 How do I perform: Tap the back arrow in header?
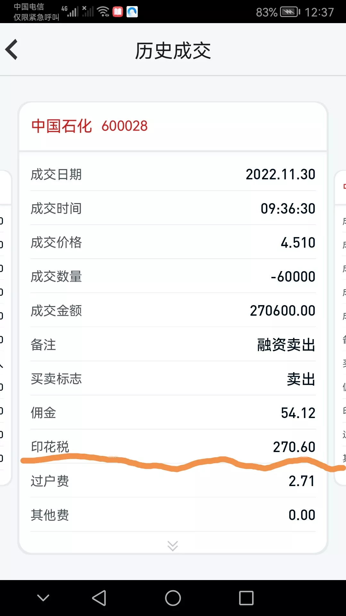click(12, 50)
